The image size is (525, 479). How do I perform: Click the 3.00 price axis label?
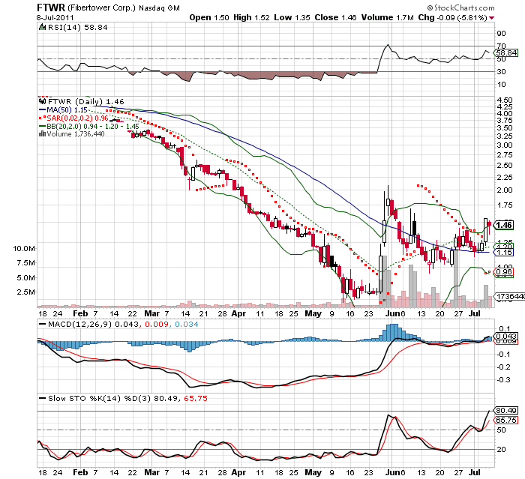coord(504,145)
